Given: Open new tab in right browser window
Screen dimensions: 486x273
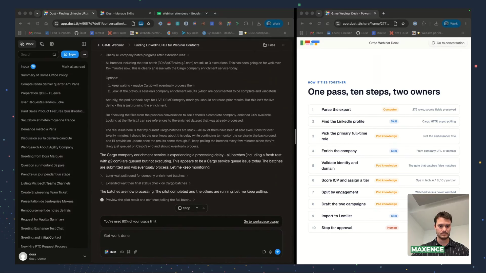Looking at the screenshot, I should [383, 13].
